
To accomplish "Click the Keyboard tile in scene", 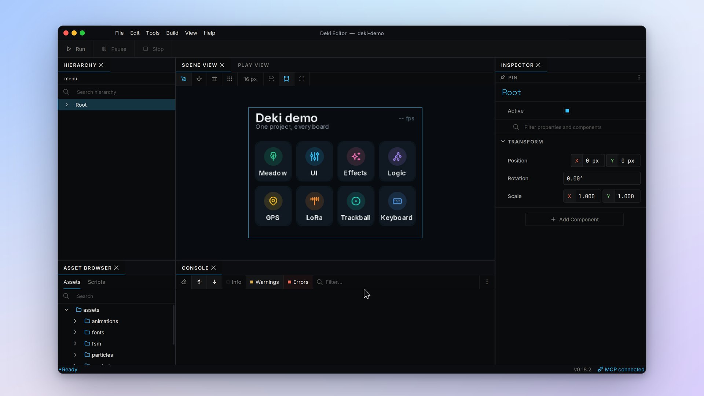I will (397, 206).
